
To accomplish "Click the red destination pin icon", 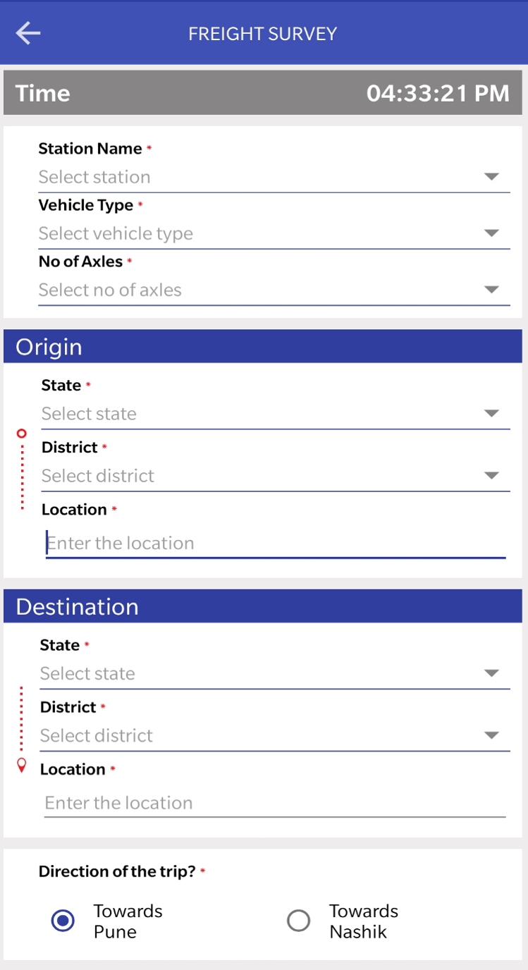I will pos(22,766).
